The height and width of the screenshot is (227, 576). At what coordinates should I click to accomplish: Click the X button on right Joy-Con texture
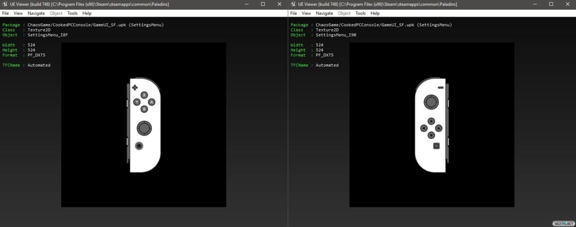pyautogui.click(x=144, y=95)
